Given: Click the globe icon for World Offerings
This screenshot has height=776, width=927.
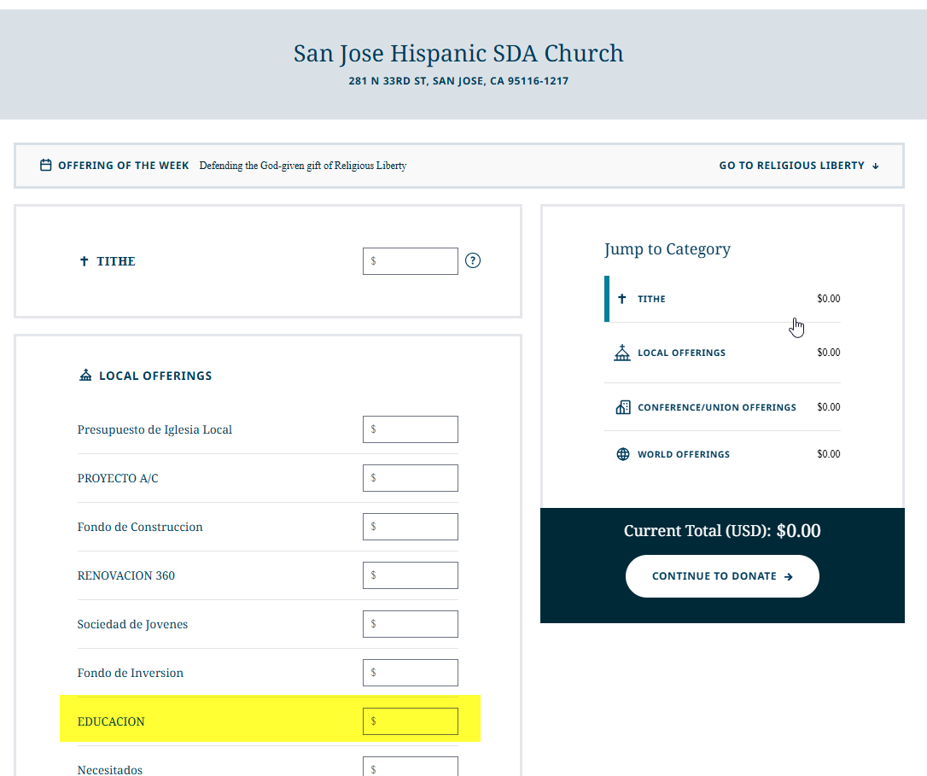Looking at the screenshot, I should click(x=623, y=453).
